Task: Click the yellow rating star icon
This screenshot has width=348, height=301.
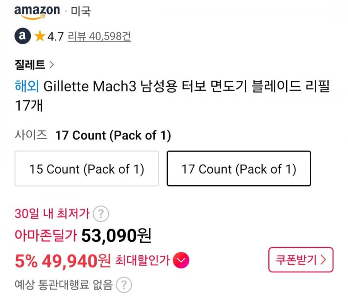Action: (x=39, y=36)
